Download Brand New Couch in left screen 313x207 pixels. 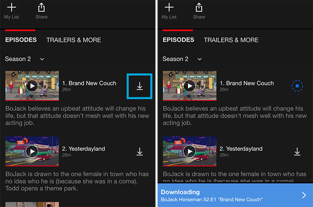pos(140,86)
